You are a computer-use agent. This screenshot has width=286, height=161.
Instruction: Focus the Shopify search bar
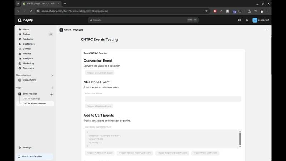(143, 20)
